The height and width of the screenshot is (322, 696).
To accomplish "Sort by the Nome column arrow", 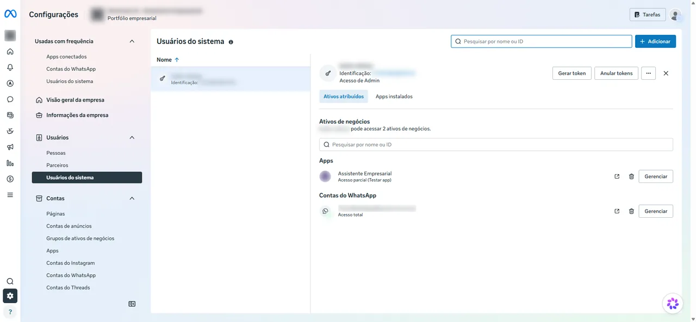I will pyautogui.click(x=177, y=60).
